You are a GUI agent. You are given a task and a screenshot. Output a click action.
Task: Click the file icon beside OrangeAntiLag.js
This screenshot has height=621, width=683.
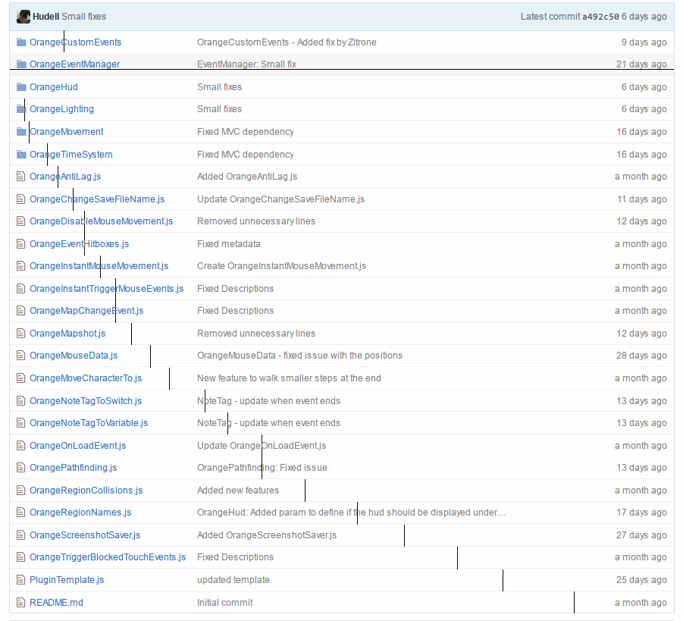pos(20,177)
